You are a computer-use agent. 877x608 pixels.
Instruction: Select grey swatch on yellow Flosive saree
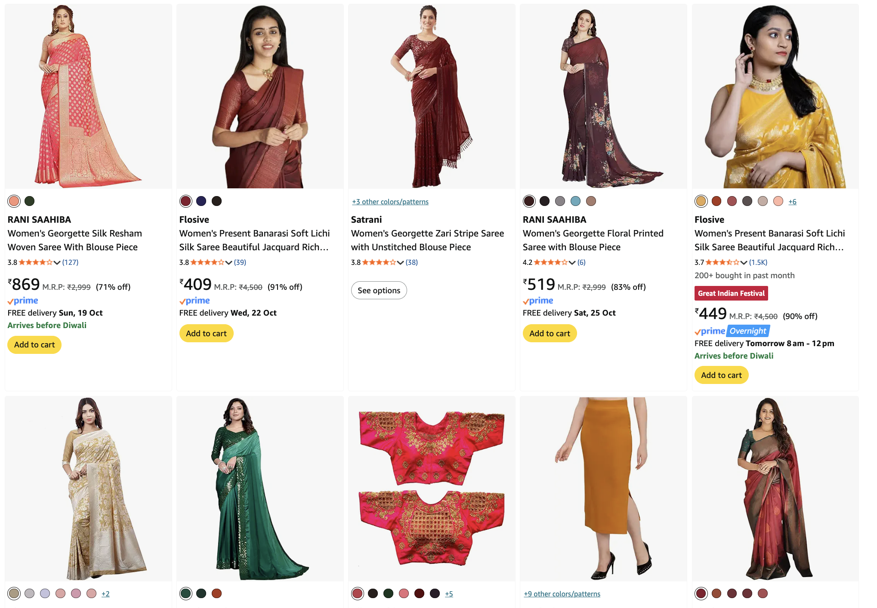pos(747,201)
